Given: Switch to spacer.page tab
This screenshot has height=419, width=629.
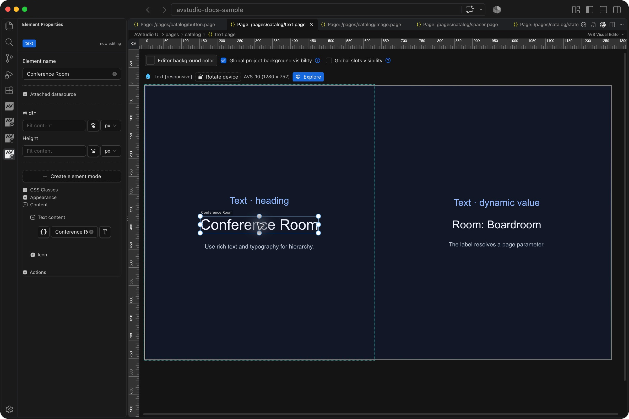Looking at the screenshot, I should [460, 25].
